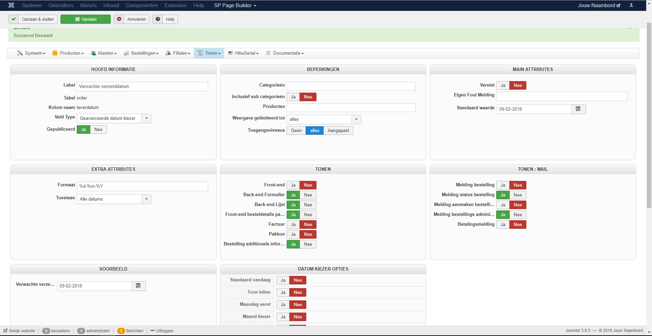Click the Producten restriction field
The width and height of the screenshot is (652, 336).
pos(351,108)
